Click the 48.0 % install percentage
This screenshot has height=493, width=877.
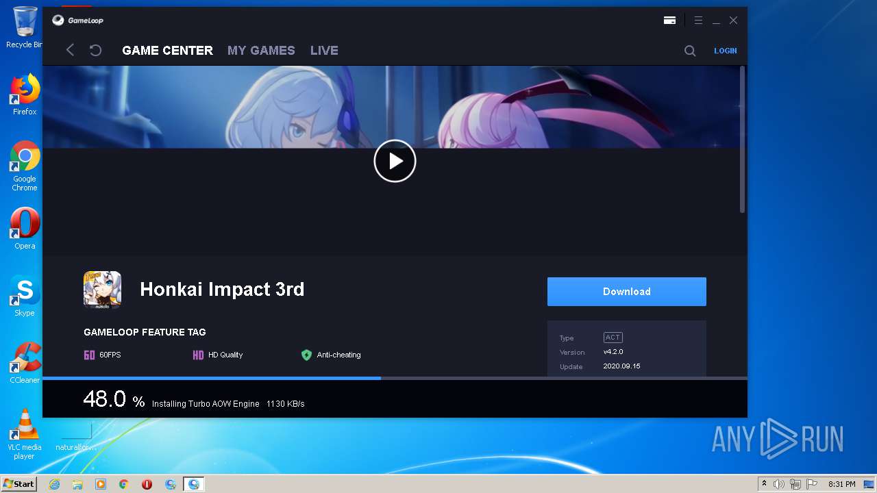(x=114, y=399)
